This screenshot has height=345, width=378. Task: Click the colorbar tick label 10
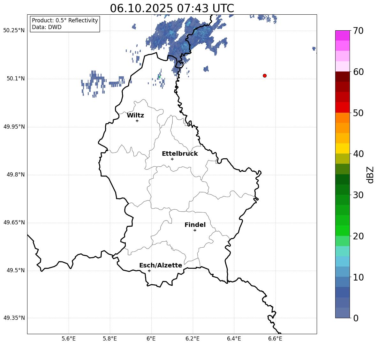[358, 277]
